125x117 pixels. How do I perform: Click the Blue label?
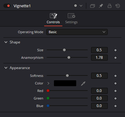[40, 106]
